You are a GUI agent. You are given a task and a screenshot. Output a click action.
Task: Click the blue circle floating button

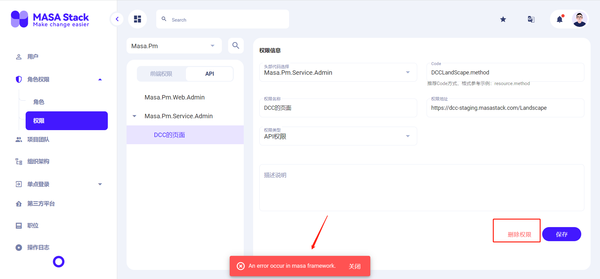(x=58, y=261)
